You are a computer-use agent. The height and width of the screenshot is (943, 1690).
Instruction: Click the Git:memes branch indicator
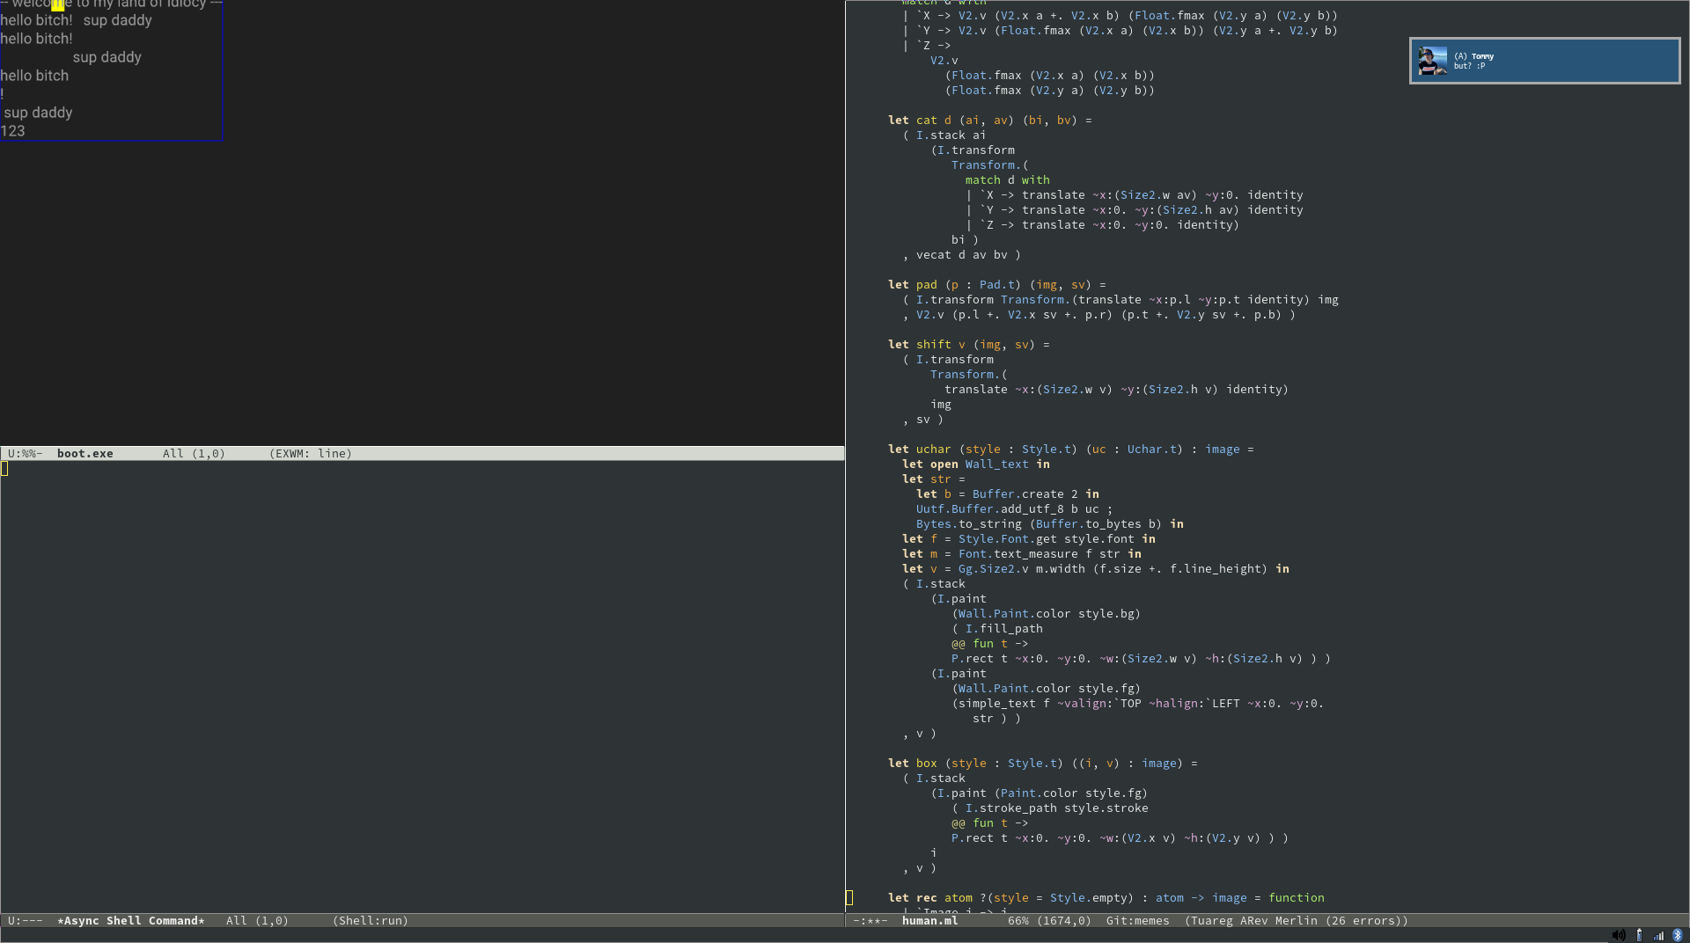click(1137, 921)
